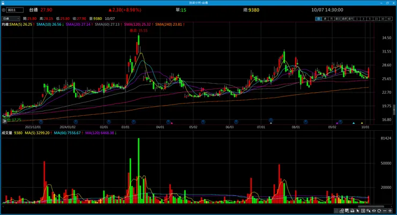
Task: Click the SMA(240) 23.81 legend label
Action: pyautogui.click(x=168, y=24)
